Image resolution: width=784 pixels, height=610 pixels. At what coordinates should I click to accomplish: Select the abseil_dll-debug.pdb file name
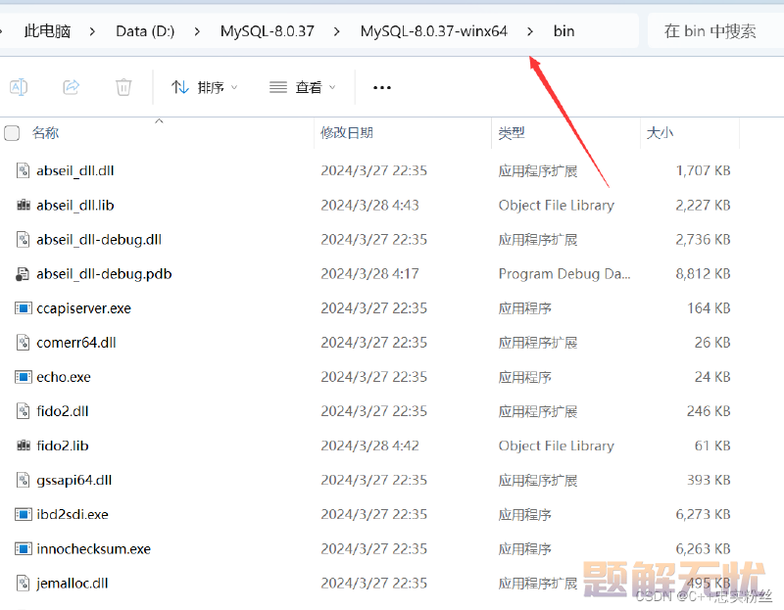coord(104,274)
